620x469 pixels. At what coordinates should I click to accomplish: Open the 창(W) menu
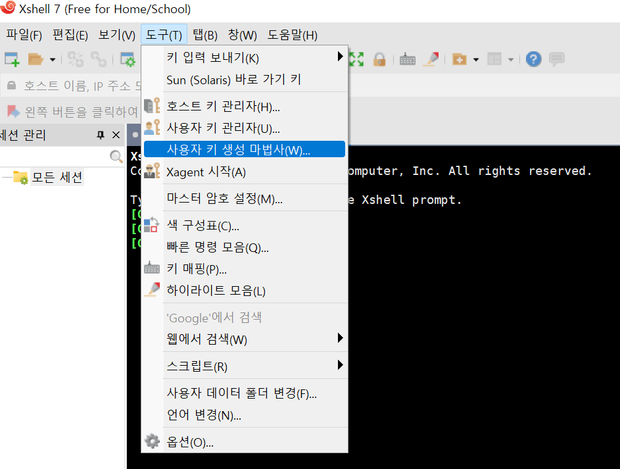[242, 35]
